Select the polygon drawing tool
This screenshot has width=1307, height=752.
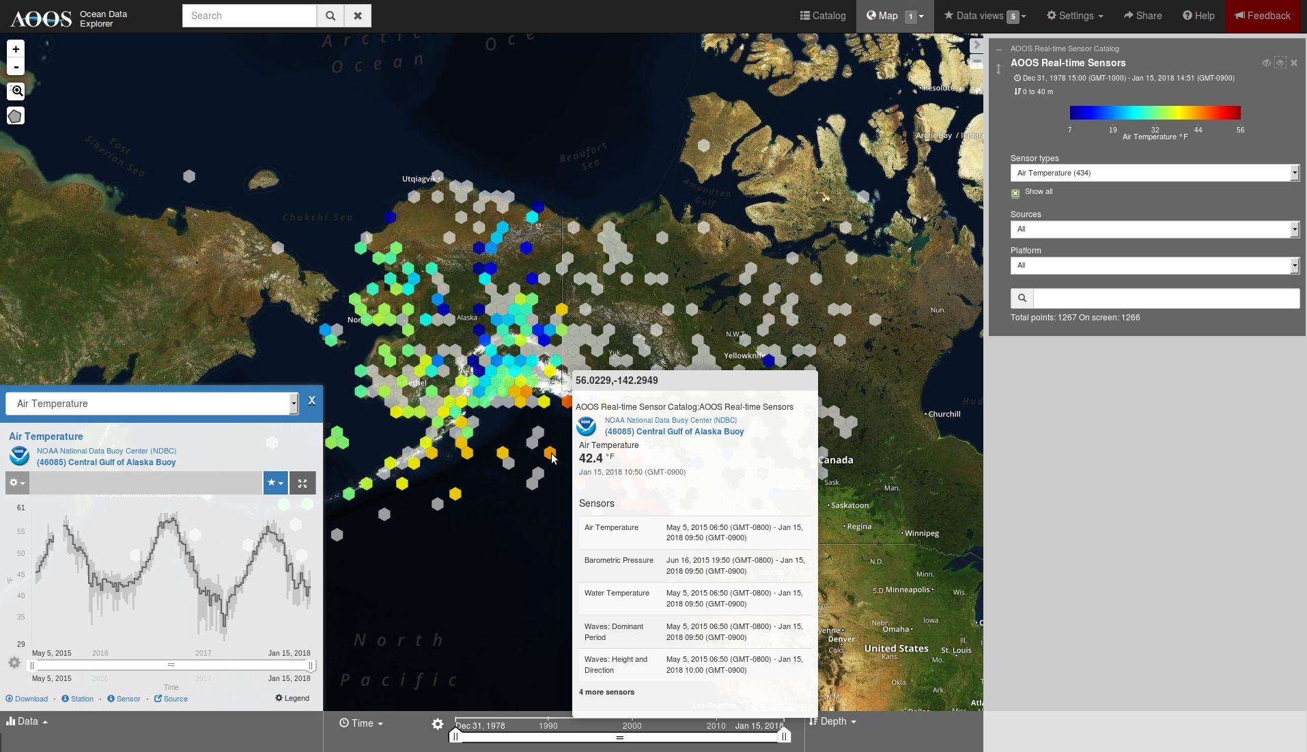coord(16,116)
